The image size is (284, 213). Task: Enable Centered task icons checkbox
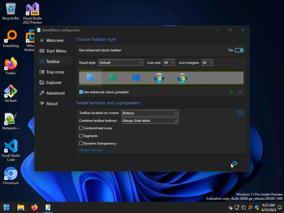pos(81,128)
